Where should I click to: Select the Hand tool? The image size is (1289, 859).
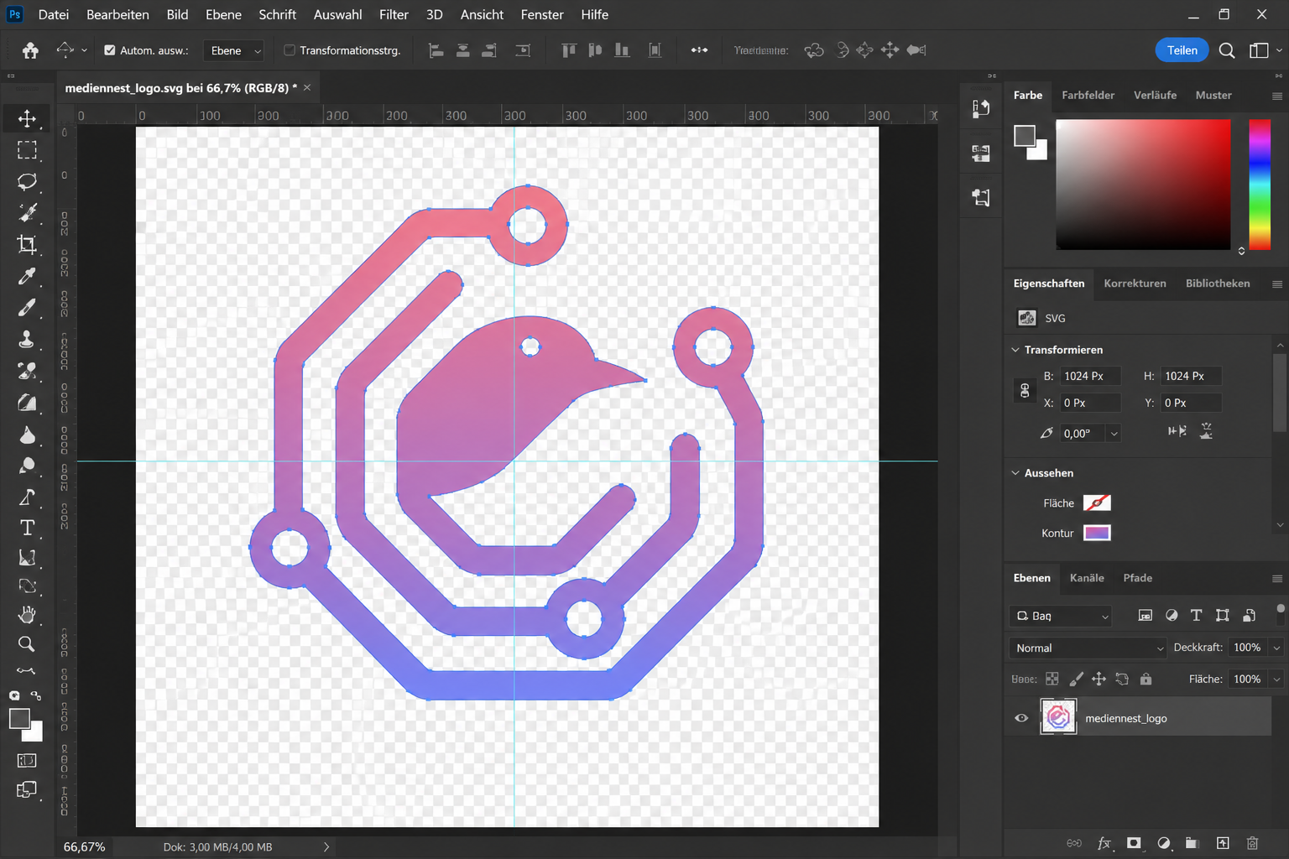(x=27, y=615)
